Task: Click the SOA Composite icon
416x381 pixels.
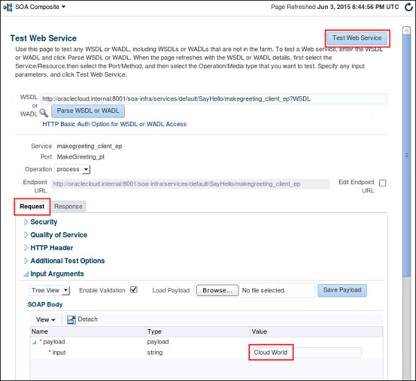Action: tap(8, 7)
